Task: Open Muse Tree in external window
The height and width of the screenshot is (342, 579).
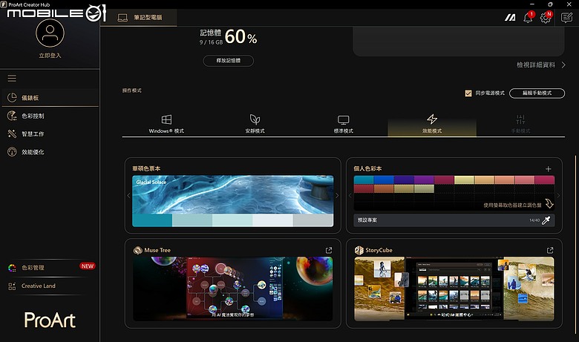Action: coord(329,251)
